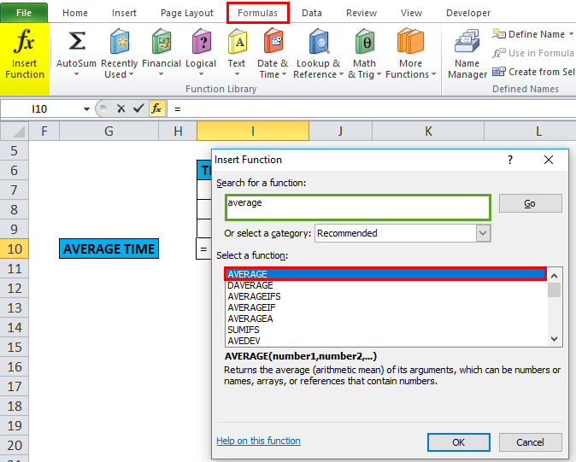Click the select-all corner of the sheet
Viewport: 576px width, 462px height.
15,132
